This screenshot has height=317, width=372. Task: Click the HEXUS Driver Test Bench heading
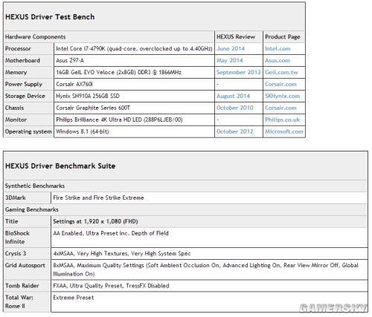tap(50, 17)
